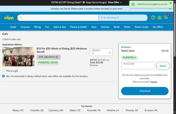Open the Aspirations Winery deal photo

coord(18,57)
